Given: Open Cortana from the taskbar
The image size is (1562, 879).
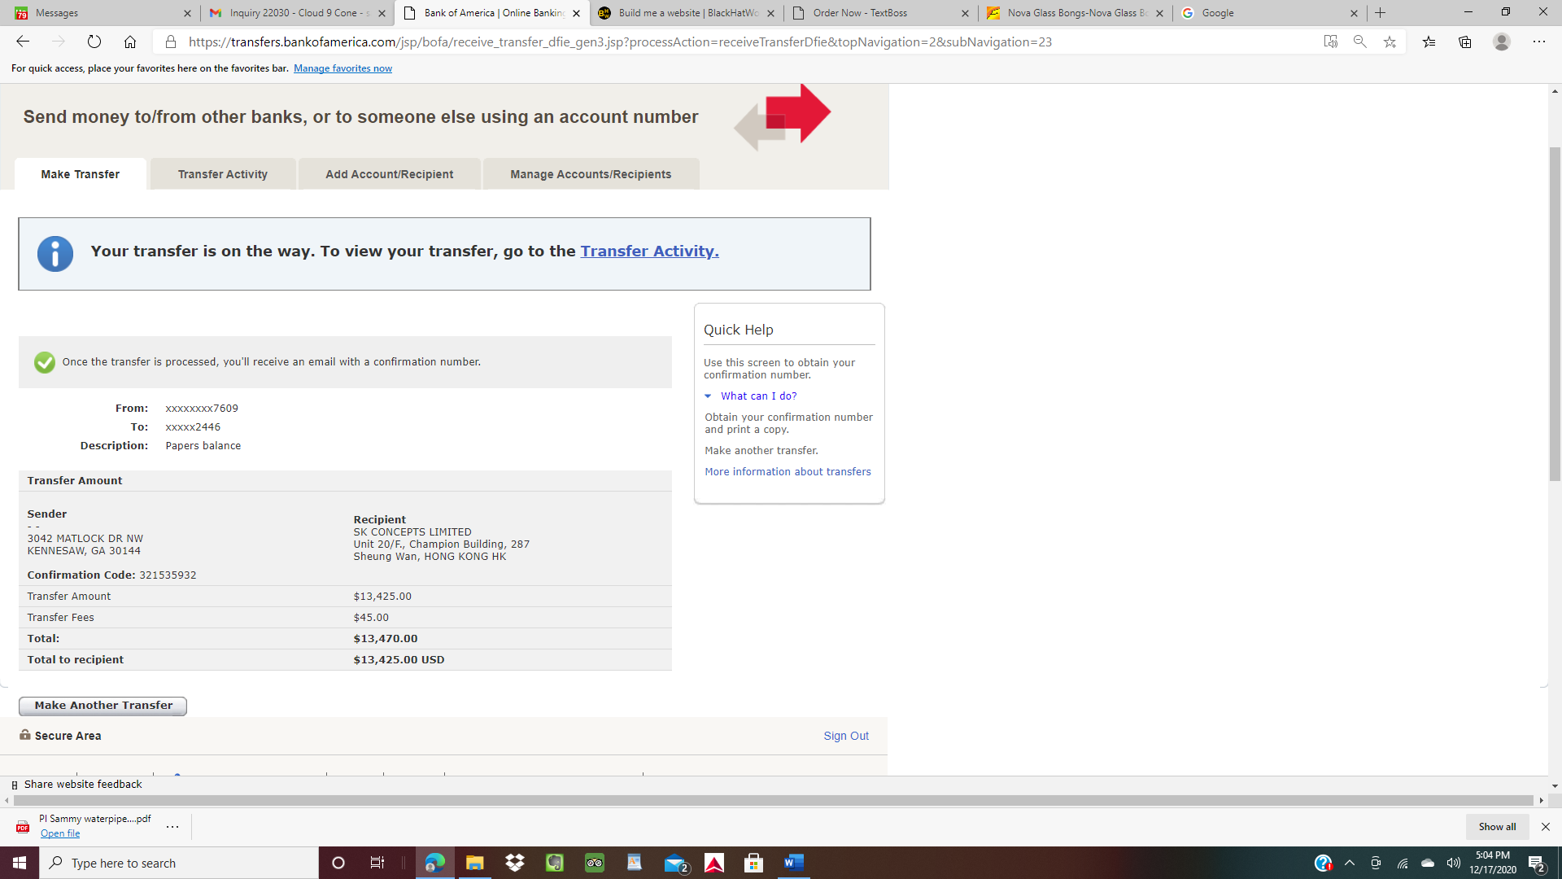Looking at the screenshot, I should pyautogui.click(x=338, y=863).
